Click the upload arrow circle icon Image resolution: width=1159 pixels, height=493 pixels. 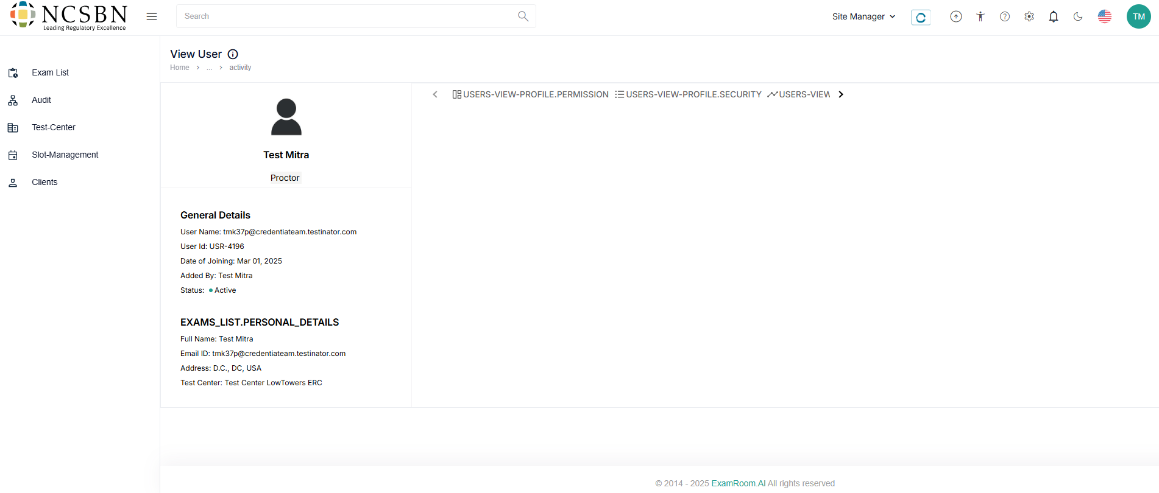[x=956, y=16]
